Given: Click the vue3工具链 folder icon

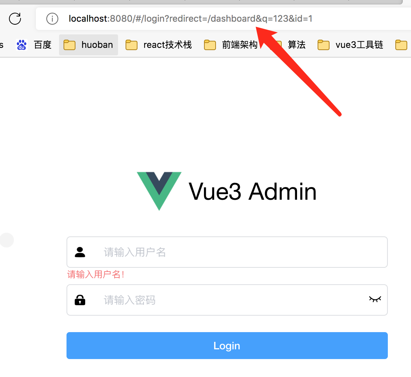Looking at the screenshot, I should click(324, 45).
